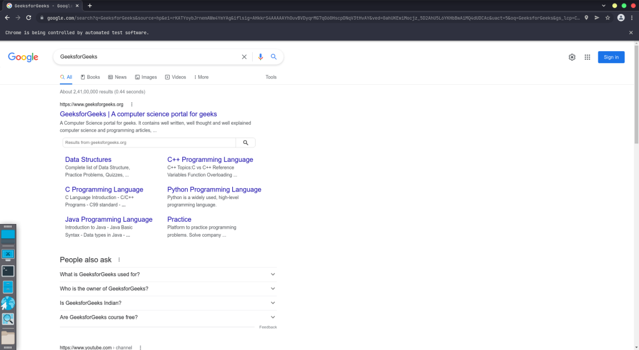Viewport: 639px width, 350px height.
Task: Switch to the Images tab
Action: pyautogui.click(x=146, y=77)
